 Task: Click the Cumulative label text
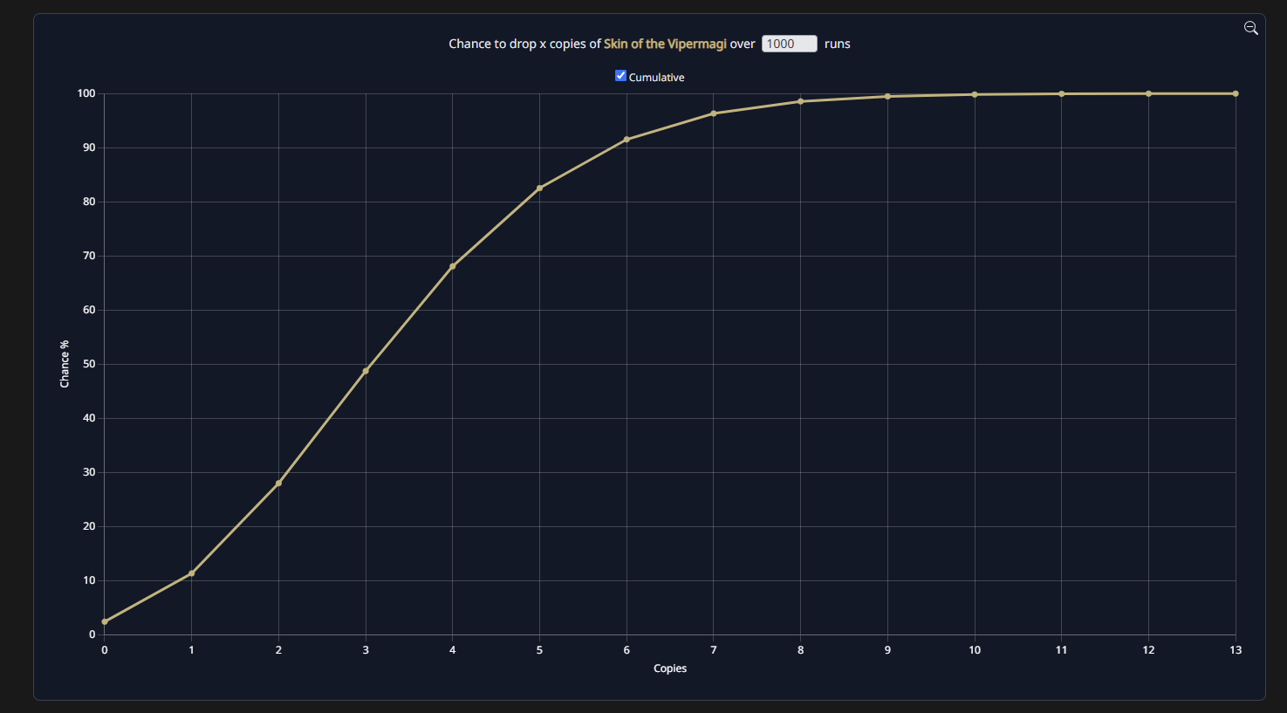pyautogui.click(x=656, y=78)
